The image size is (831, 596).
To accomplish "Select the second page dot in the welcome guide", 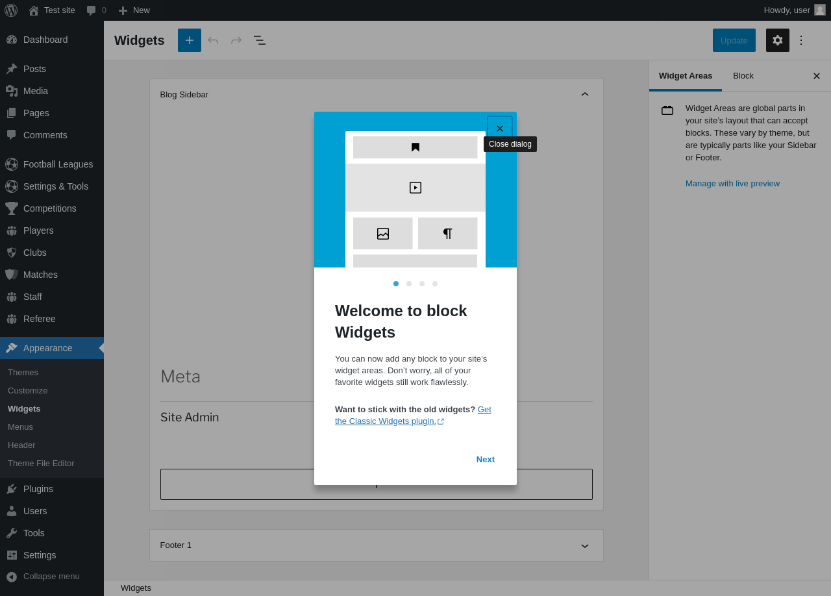I will pos(409,284).
